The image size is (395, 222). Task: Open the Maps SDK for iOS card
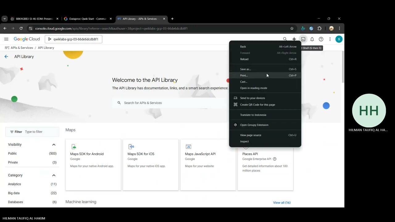[x=151, y=165]
